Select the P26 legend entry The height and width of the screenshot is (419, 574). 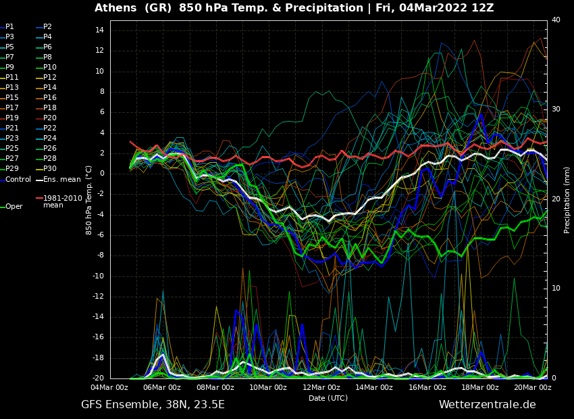(x=50, y=148)
